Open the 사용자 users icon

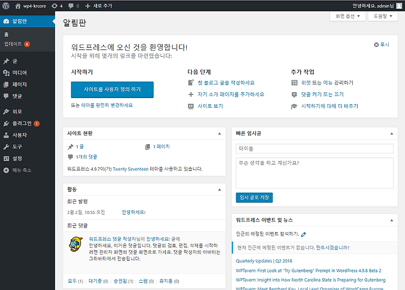click(6, 135)
